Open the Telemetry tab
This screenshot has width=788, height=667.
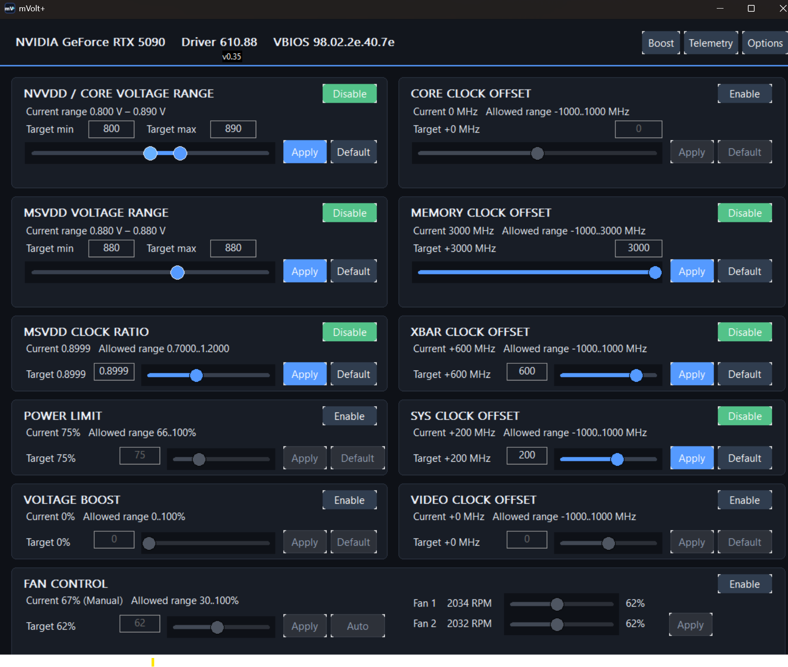(711, 43)
